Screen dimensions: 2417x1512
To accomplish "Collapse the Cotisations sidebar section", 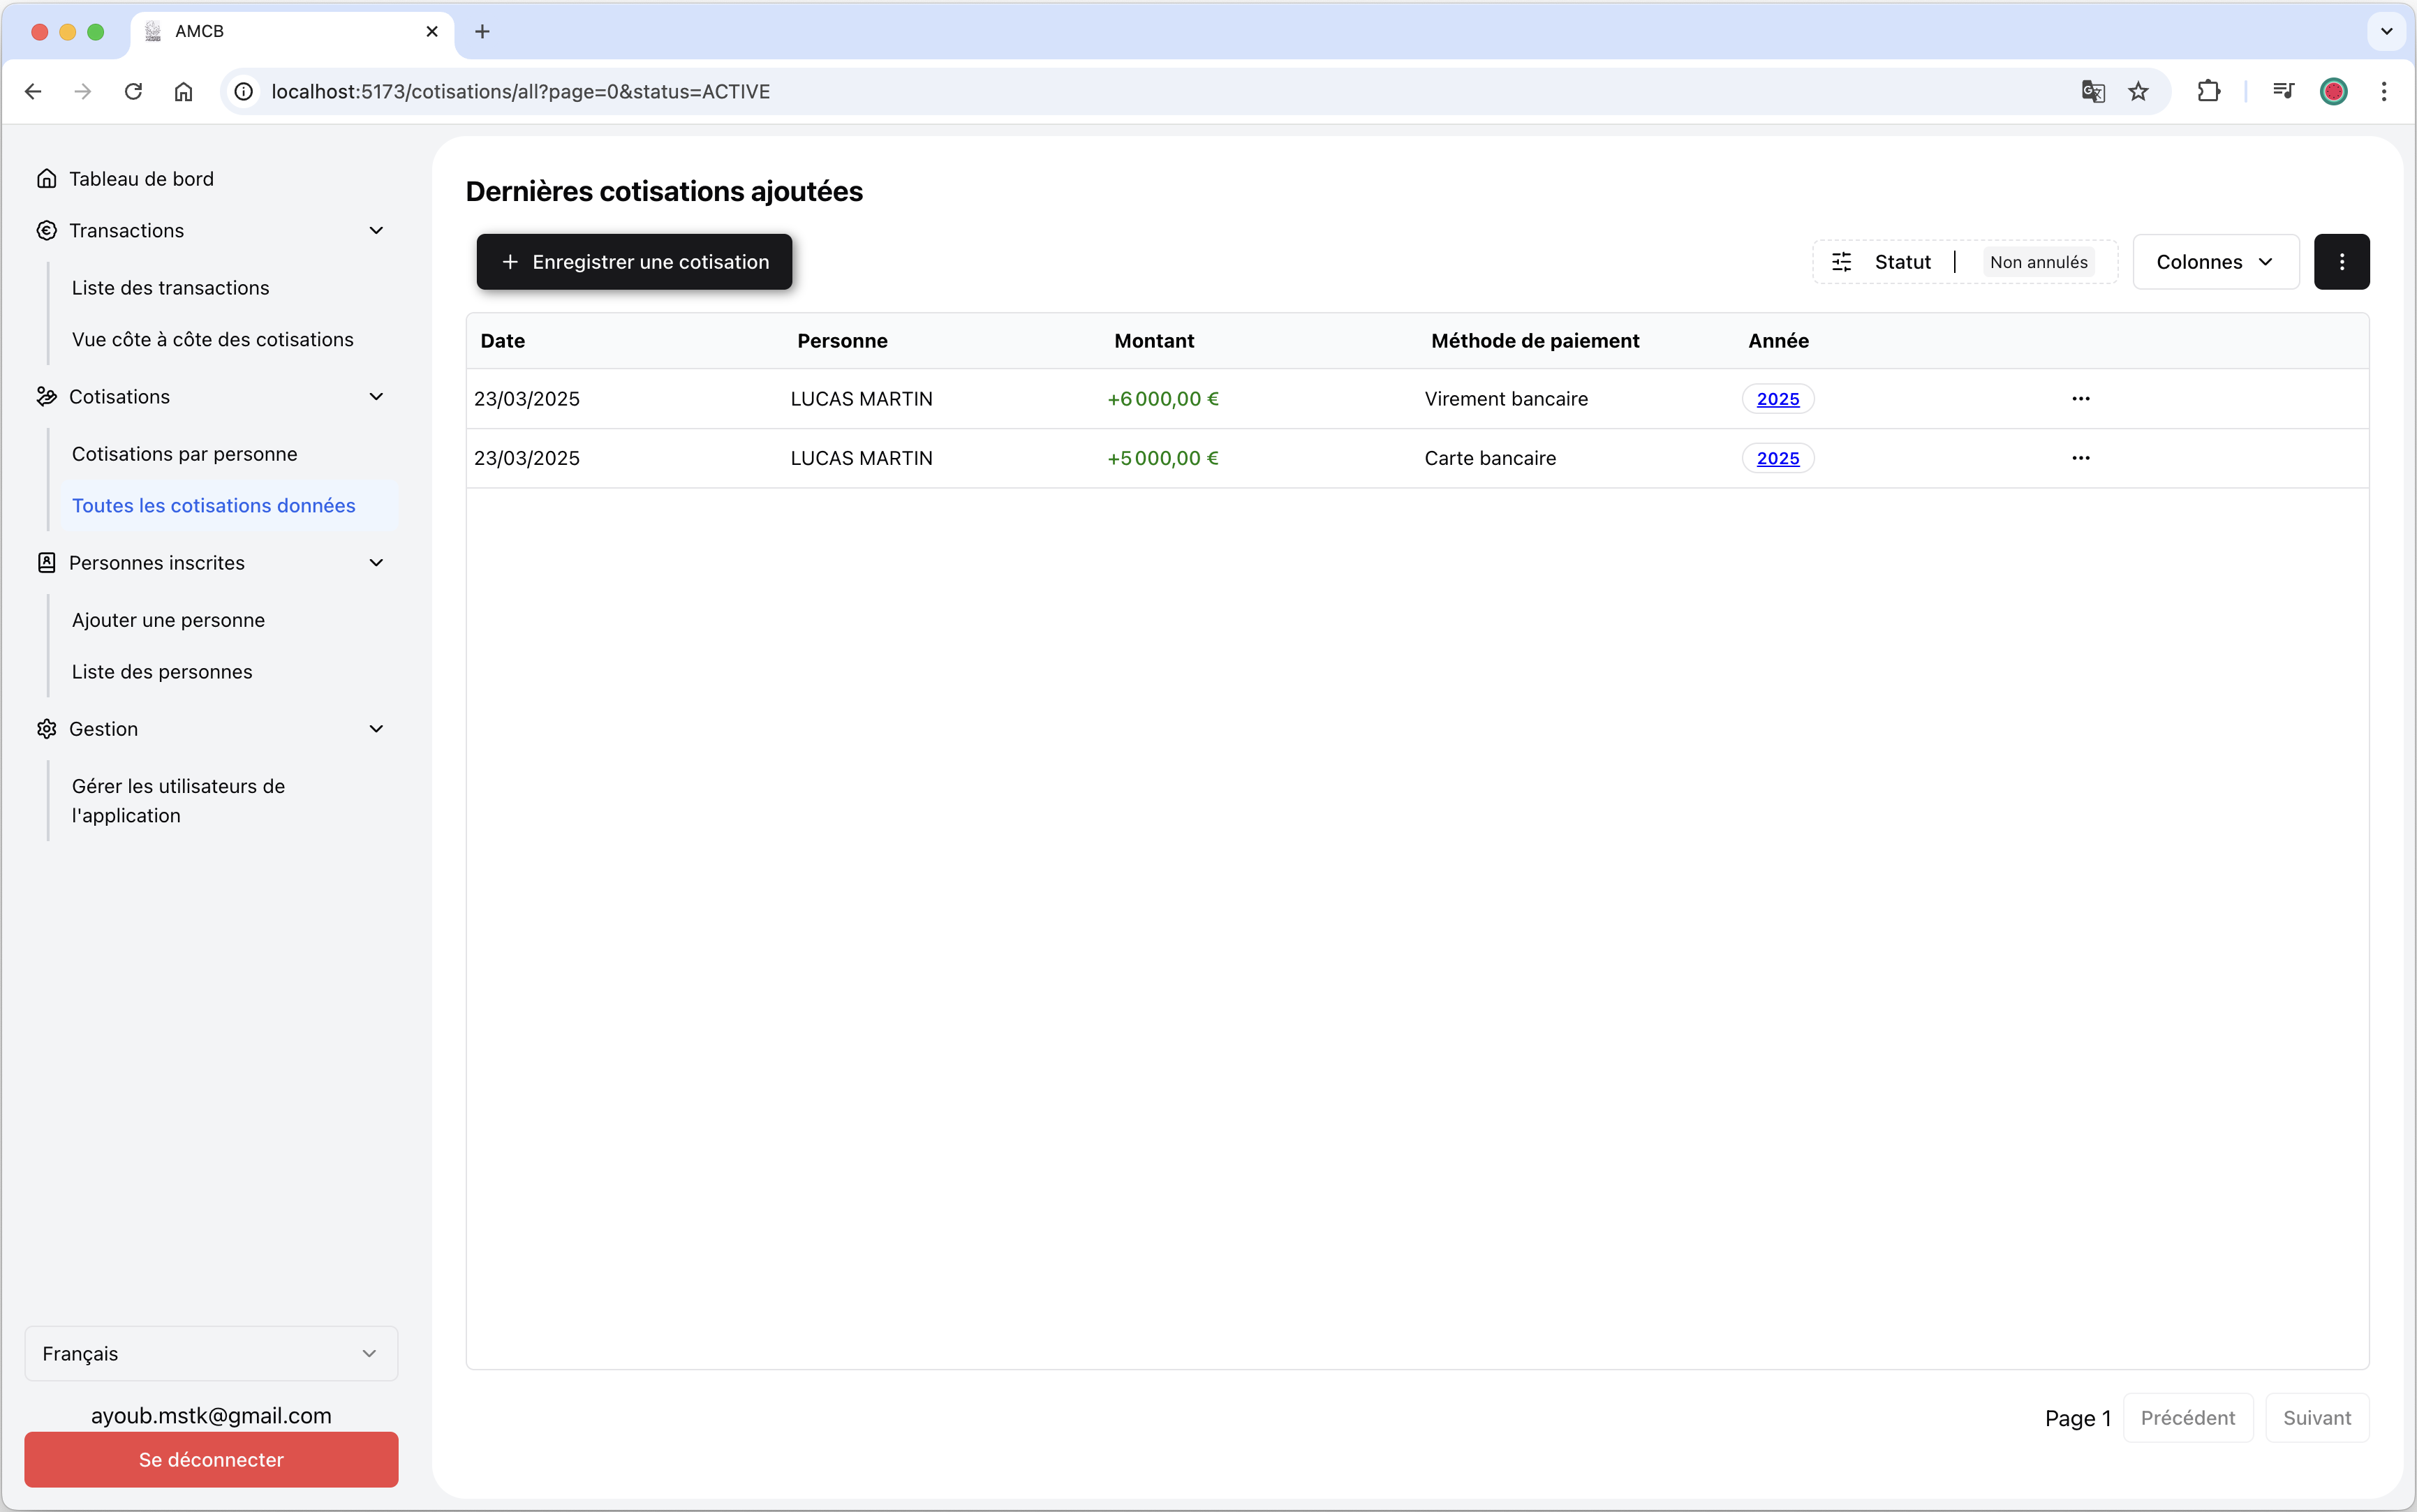I will pos(376,397).
